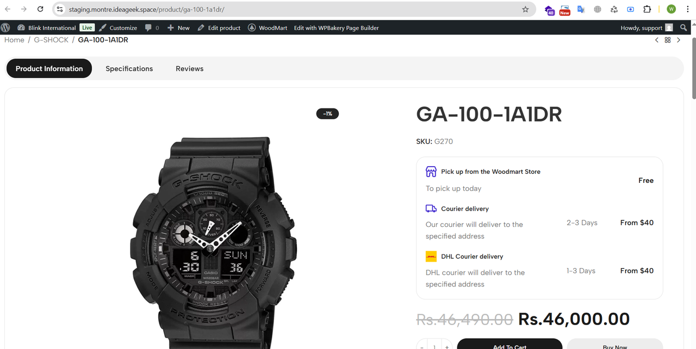Click the browser forward arrow
Screen dimensions: 696x349
click(x=23, y=9)
